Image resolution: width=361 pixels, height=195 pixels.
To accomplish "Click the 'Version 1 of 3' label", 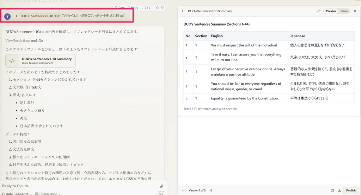I will [197, 190].
